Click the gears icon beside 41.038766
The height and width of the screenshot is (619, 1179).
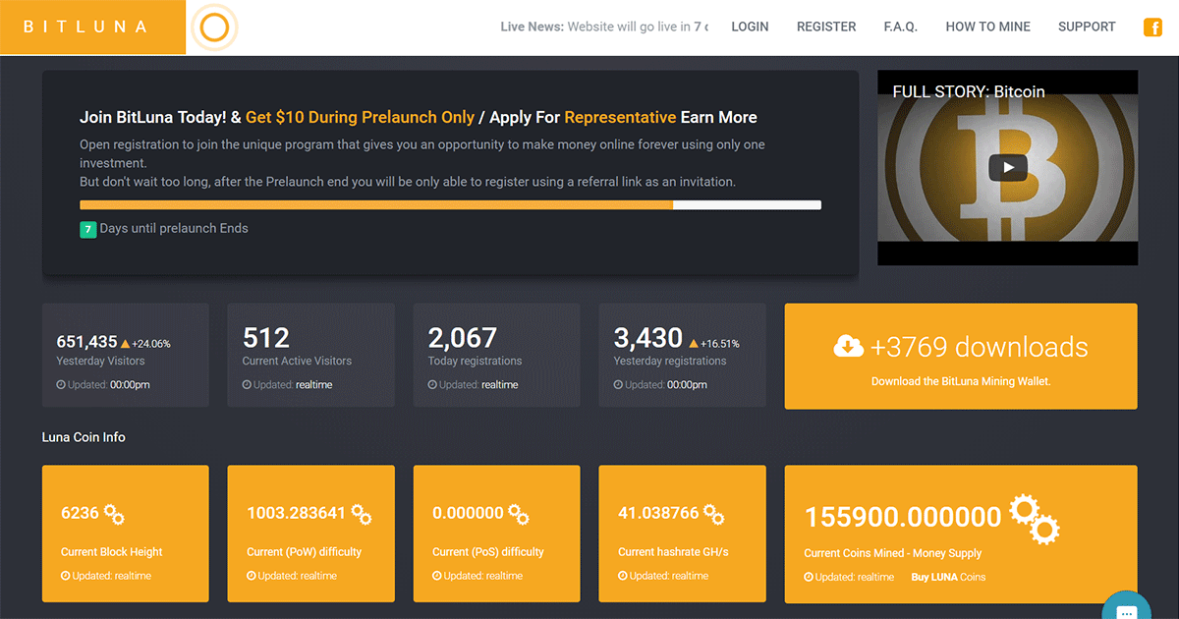pyautogui.click(x=714, y=514)
